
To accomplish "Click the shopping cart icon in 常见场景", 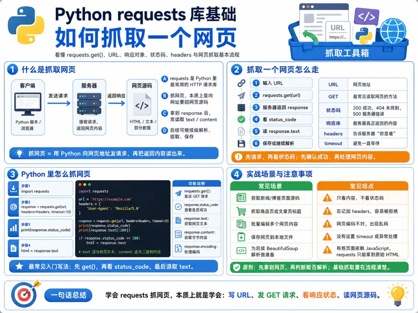I will [x=241, y=211].
